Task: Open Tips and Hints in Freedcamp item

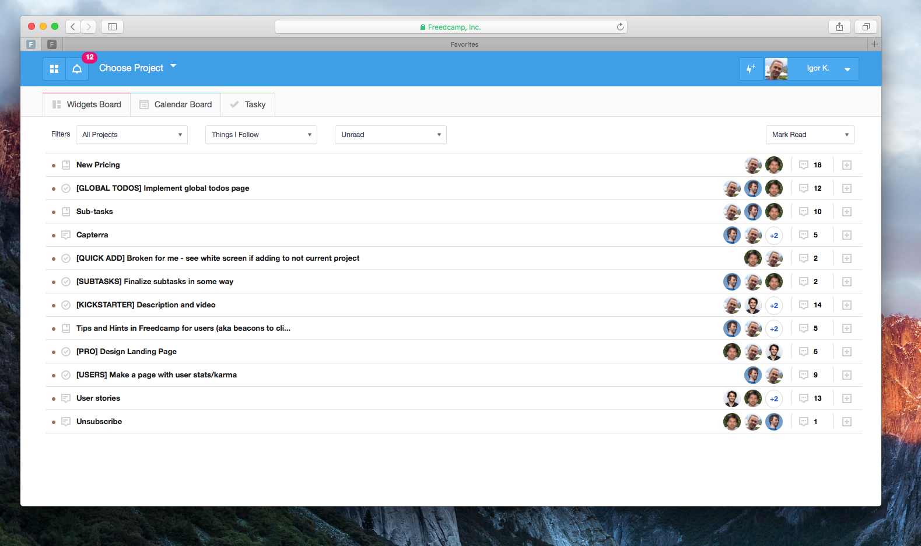Action: (x=183, y=328)
